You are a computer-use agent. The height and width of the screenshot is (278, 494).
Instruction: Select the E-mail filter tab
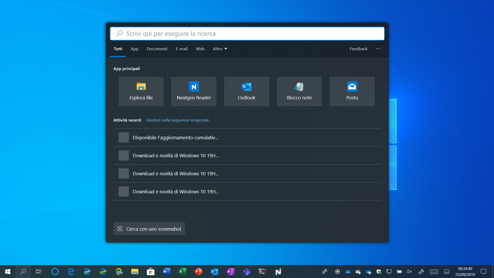tap(182, 49)
